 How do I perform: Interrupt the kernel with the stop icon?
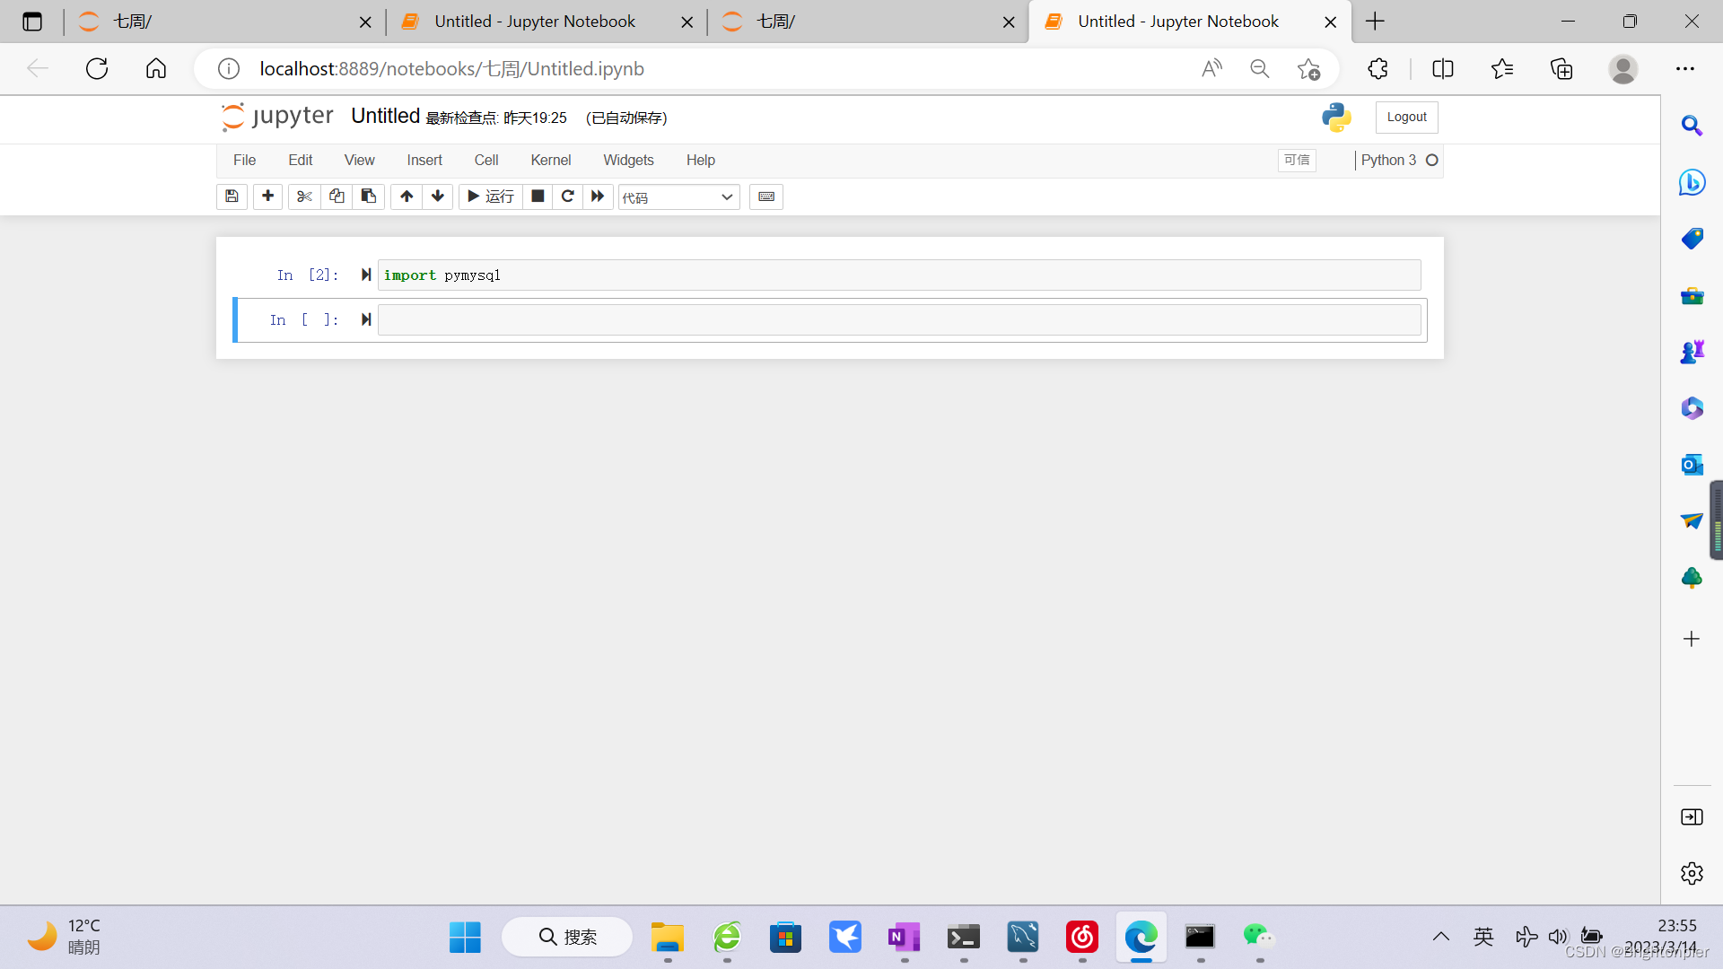coord(538,196)
